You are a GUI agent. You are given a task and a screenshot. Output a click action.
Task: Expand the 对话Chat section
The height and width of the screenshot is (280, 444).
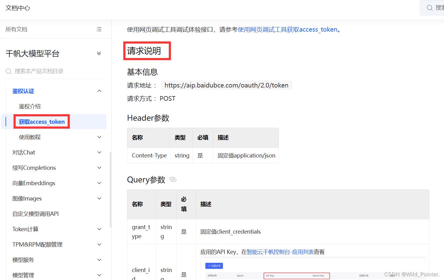pos(99,152)
